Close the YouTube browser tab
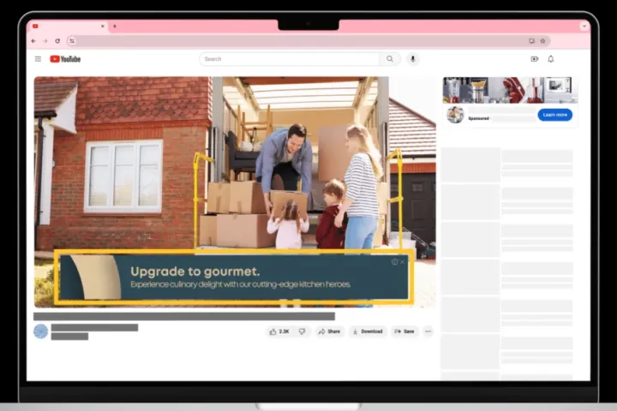This screenshot has height=411, width=617. point(103,27)
